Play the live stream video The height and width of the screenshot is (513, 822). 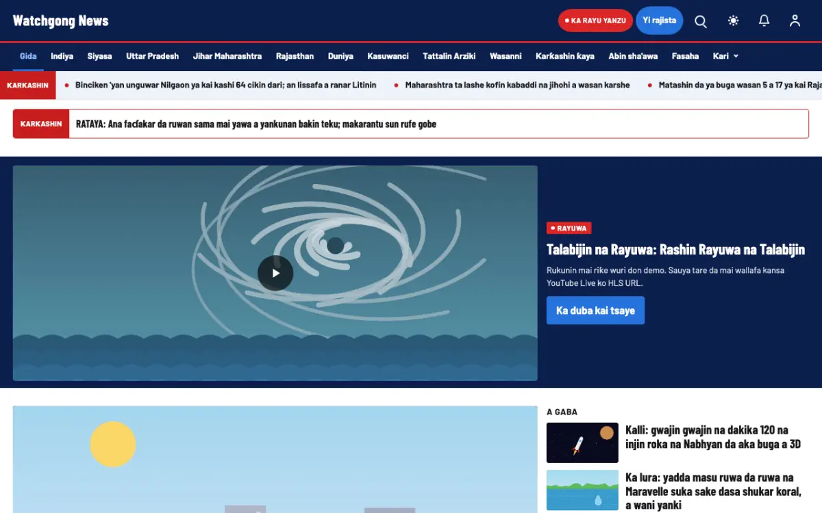275,273
